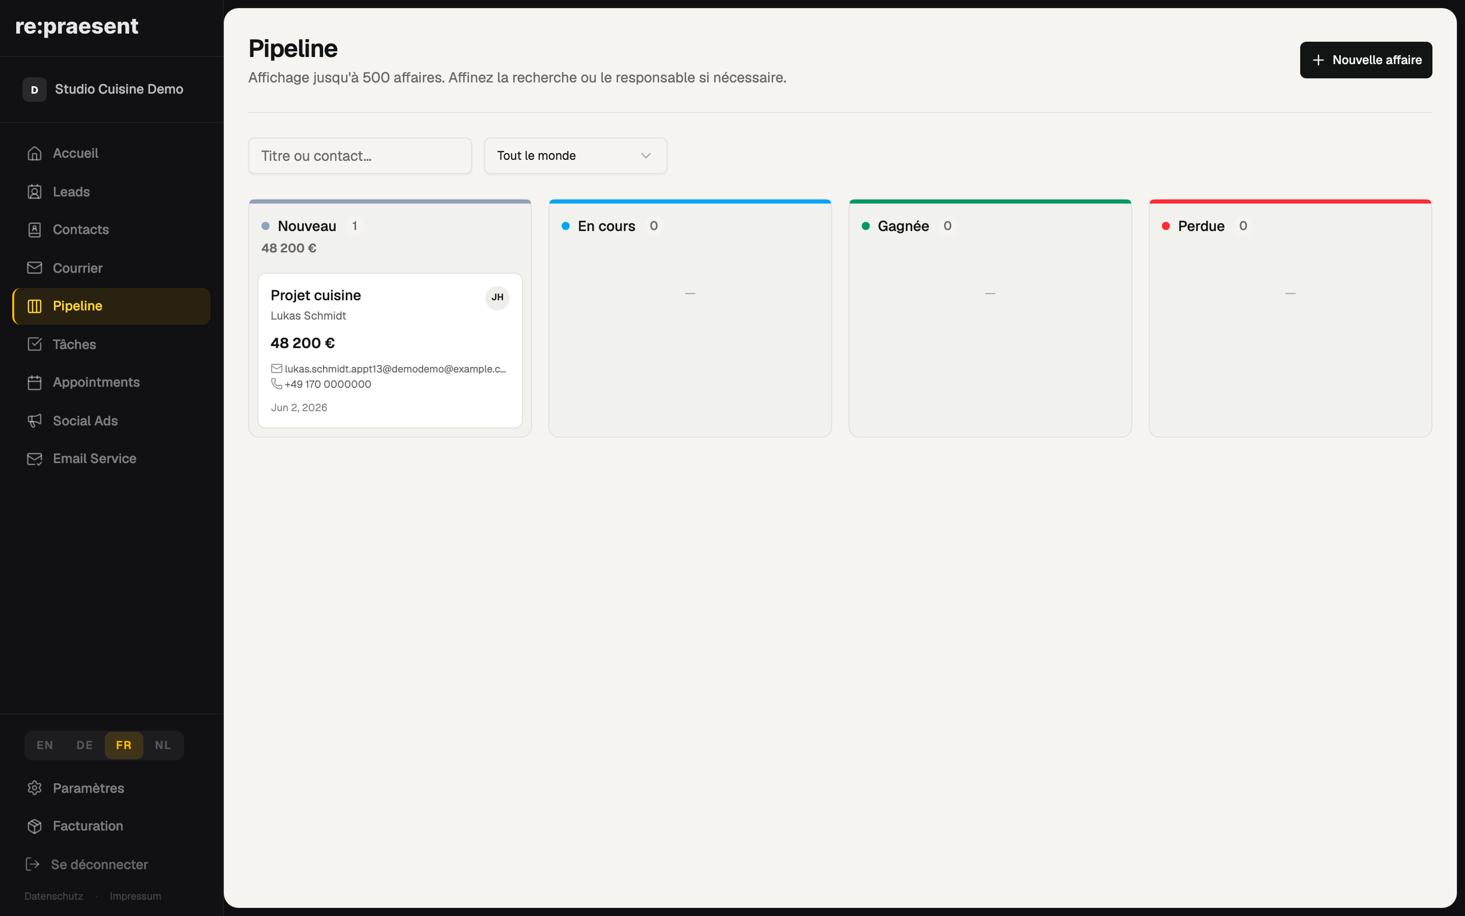Viewport: 1465px width, 916px height.
Task: Click the Gagnée column header
Action: (903, 226)
